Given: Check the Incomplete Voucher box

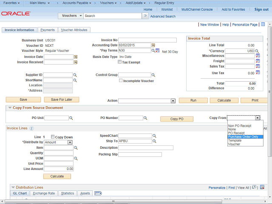Looking at the screenshot, I should coord(121,80).
